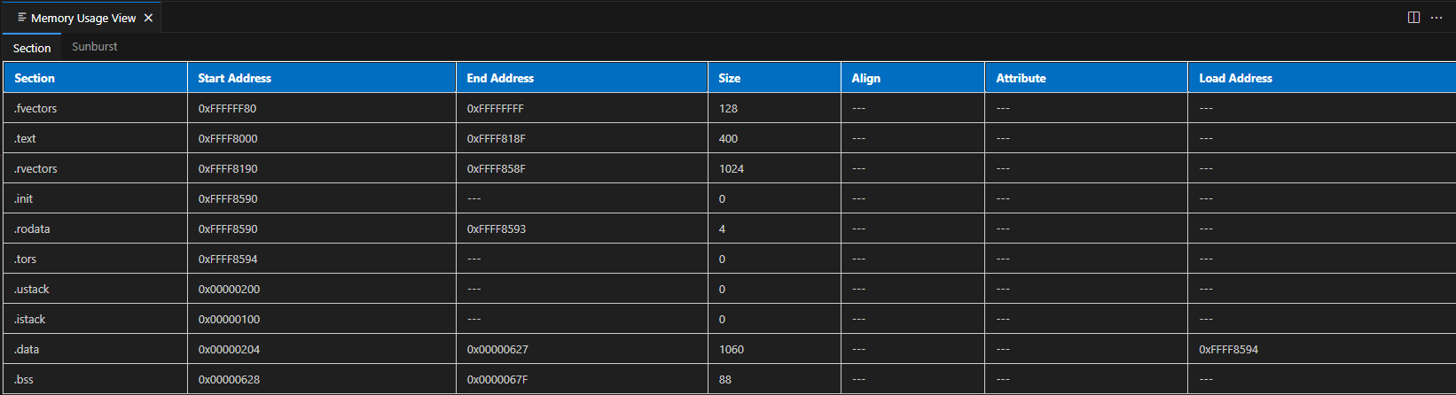Click the split editor right icon

(x=1413, y=18)
